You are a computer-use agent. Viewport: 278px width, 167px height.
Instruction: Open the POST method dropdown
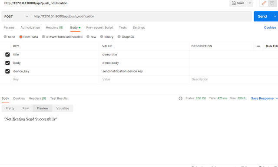click(x=16, y=16)
